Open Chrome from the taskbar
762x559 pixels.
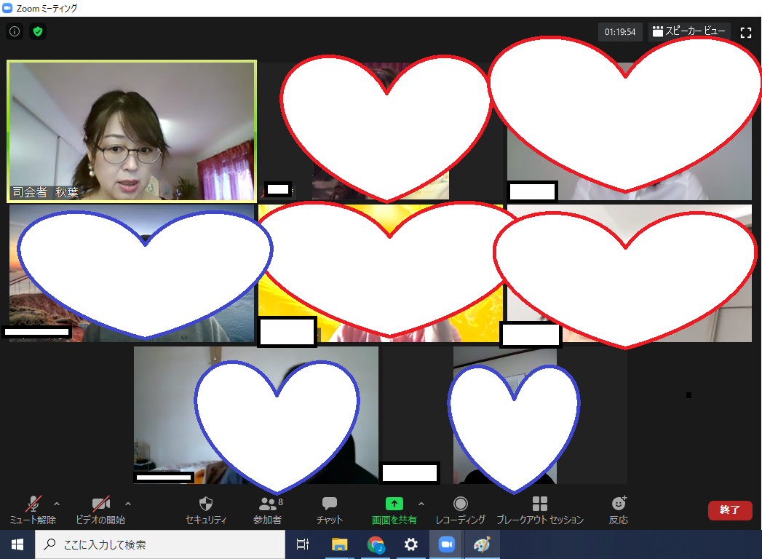tap(375, 544)
